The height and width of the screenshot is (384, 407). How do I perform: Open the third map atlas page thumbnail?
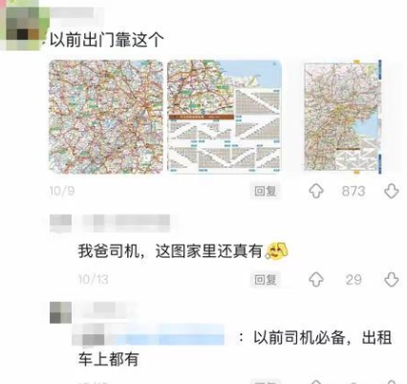[343, 117]
